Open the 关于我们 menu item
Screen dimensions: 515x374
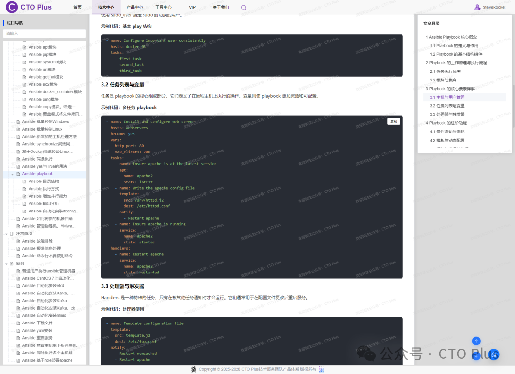(x=221, y=7)
